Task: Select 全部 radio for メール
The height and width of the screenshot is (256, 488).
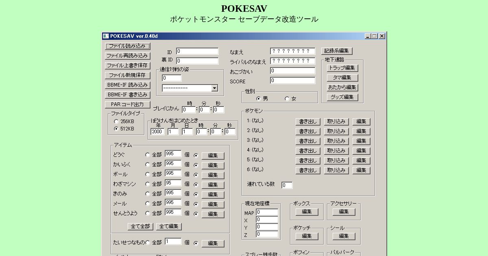Action: [x=148, y=204]
